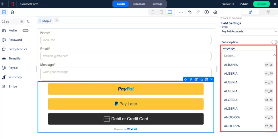The height and width of the screenshot is (139, 278).
Task: Switch to style brush tab
Action: (x=268, y=12)
